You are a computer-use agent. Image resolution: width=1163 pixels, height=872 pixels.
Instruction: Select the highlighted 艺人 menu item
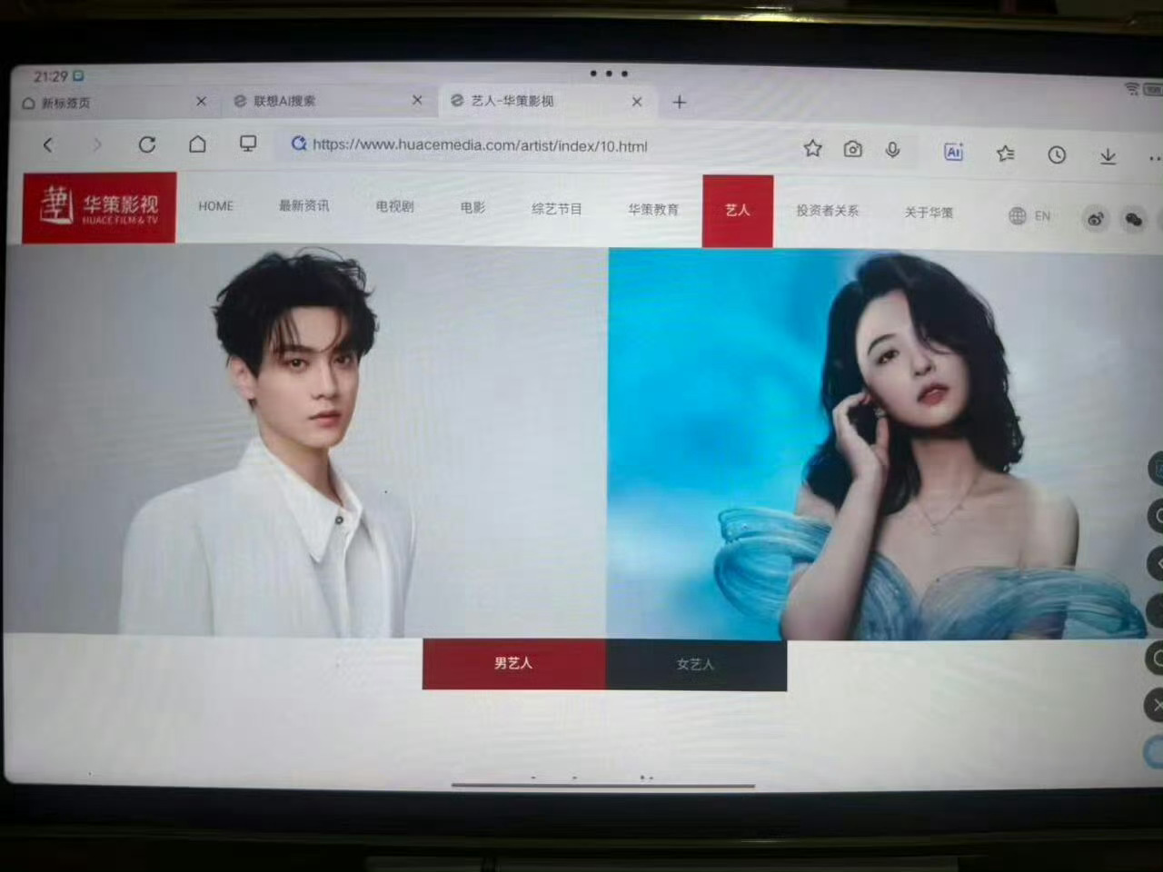738,211
